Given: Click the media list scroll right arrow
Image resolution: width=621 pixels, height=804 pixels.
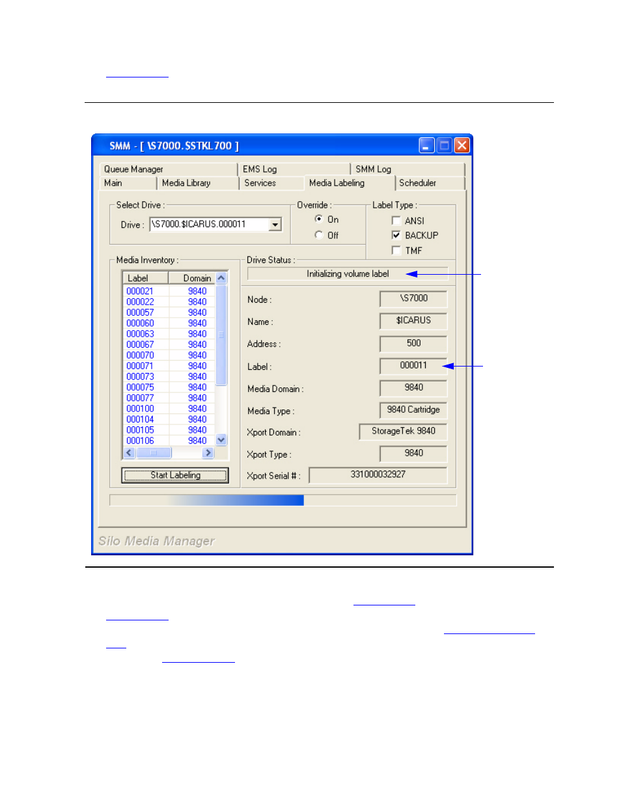Looking at the screenshot, I should pyautogui.click(x=208, y=452).
